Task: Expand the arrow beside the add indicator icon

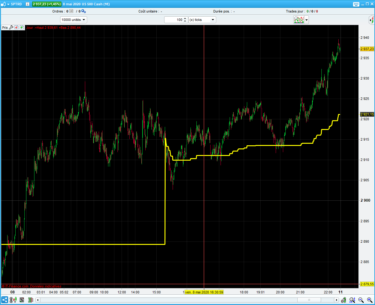Action: point(307,20)
